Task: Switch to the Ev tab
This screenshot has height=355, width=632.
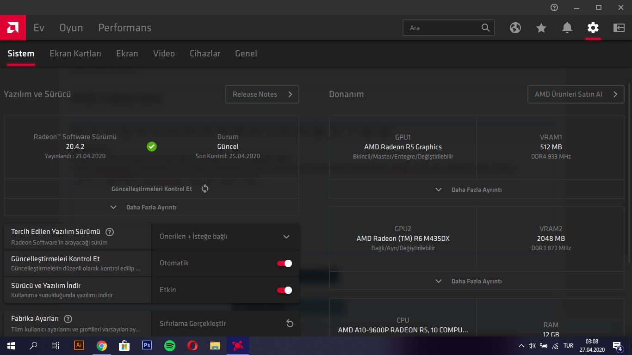Action: click(x=39, y=28)
